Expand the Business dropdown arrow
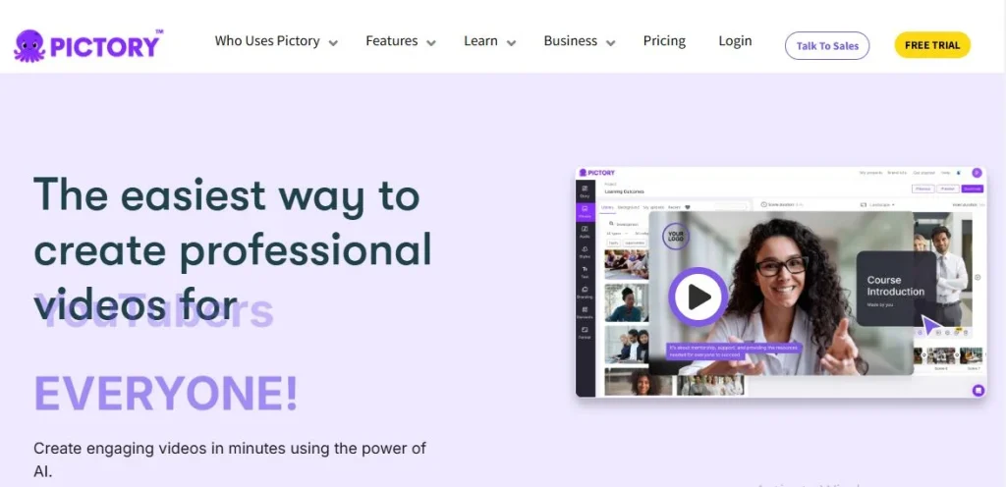The width and height of the screenshot is (1006, 487). (611, 43)
